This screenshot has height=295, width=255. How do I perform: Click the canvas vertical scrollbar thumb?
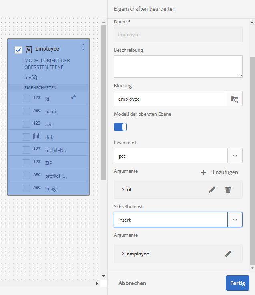click(x=104, y=103)
